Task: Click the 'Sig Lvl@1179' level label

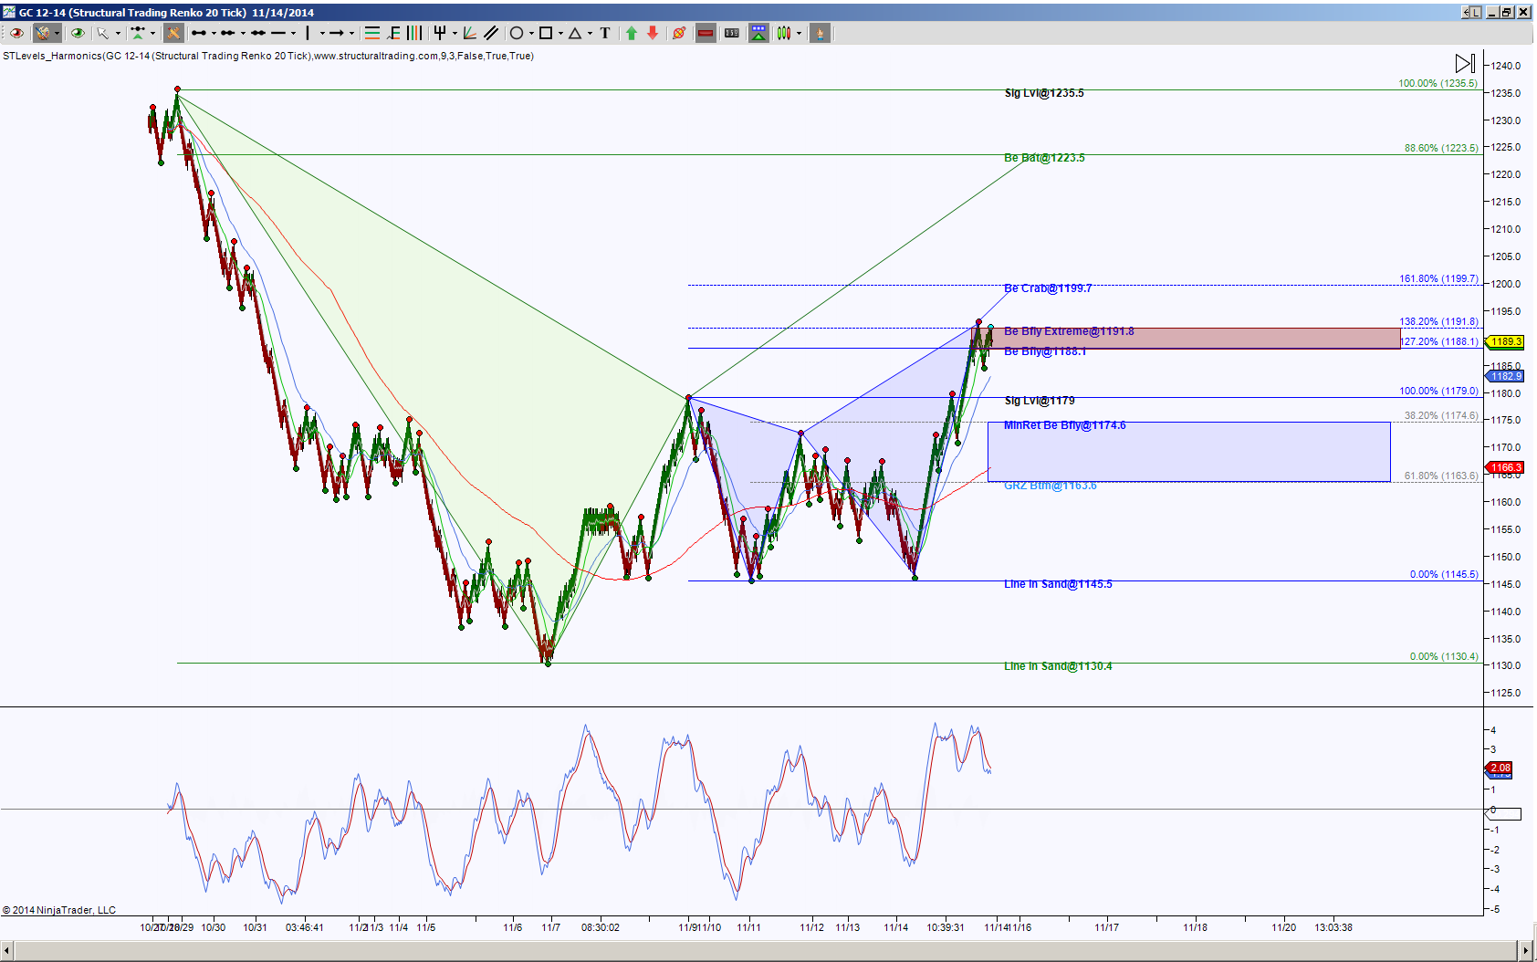Action: click(x=1040, y=401)
